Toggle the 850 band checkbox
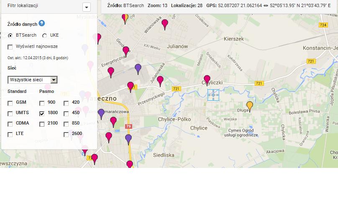This screenshot has width=338, height=200. [66, 124]
